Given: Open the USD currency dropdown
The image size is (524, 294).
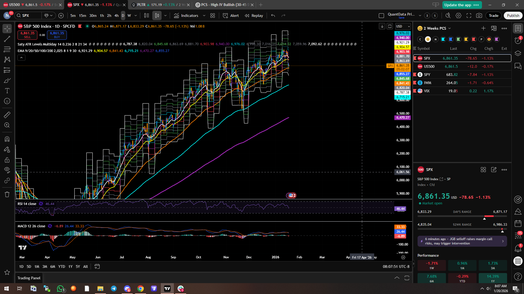Looking at the screenshot, I should [x=403, y=26].
